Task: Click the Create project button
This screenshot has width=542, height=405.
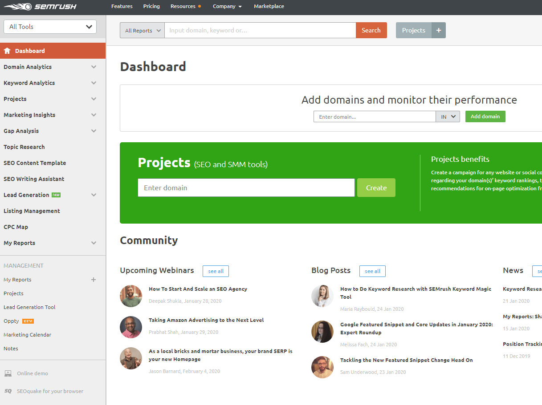Action: (x=376, y=188)
